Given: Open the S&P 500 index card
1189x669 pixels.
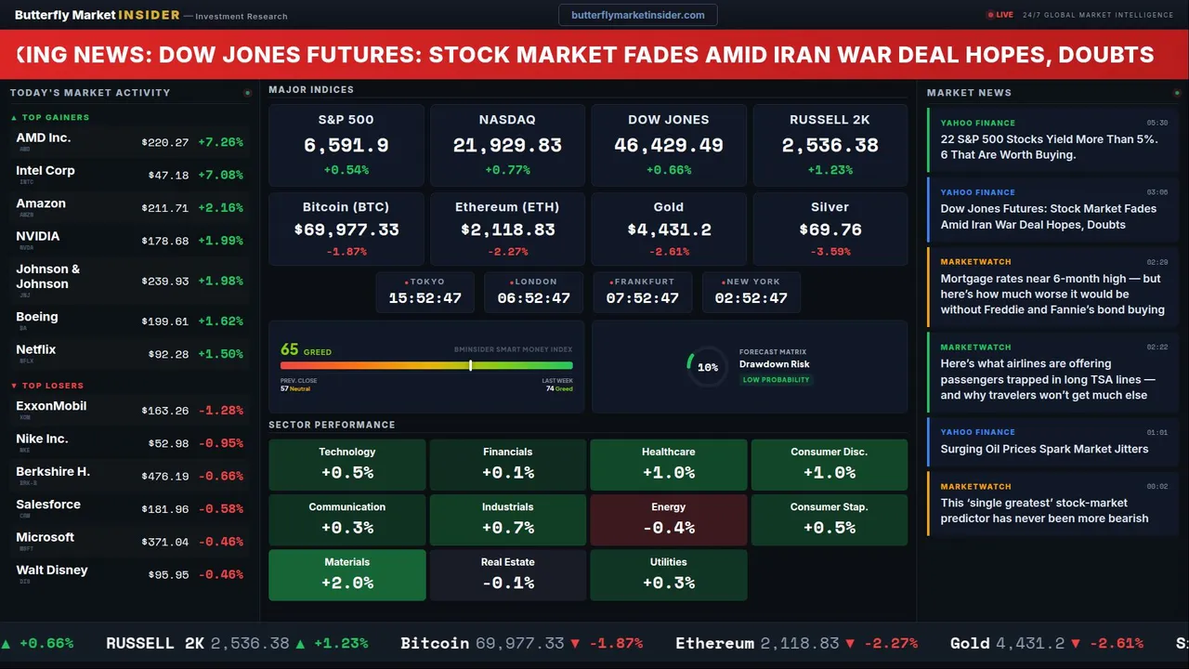Looking at the screenshot, I should [x=346, y=145].
